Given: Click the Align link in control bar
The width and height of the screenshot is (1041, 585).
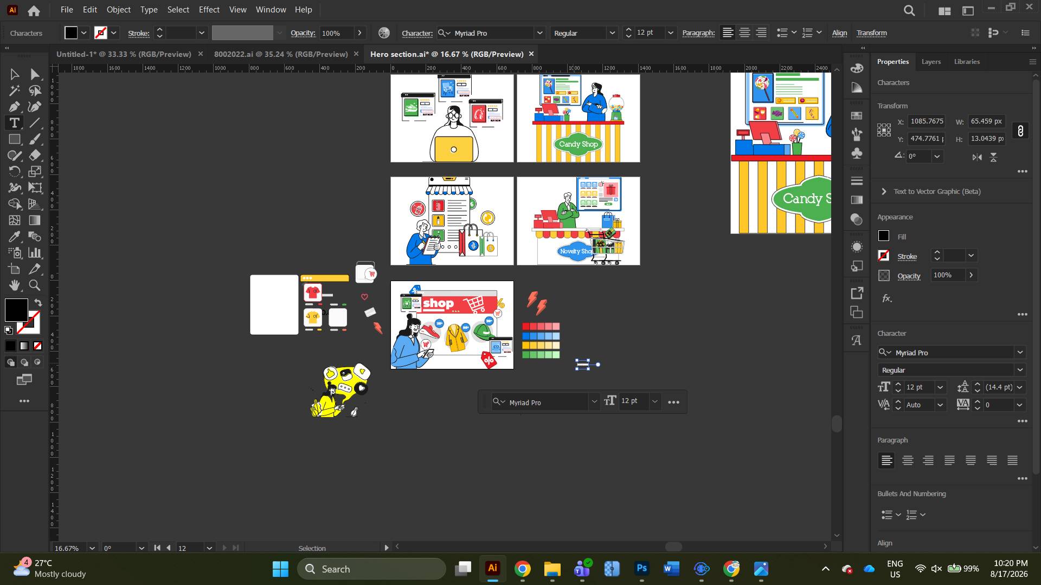Looking at the screenshot, I should pyautogui.click(x=839, y=33).
